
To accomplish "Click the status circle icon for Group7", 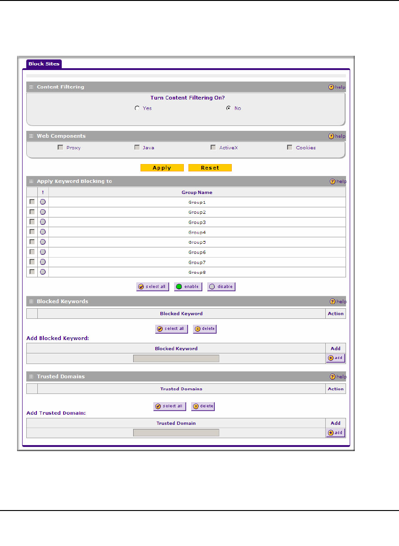I will click(x=43, y=262).
